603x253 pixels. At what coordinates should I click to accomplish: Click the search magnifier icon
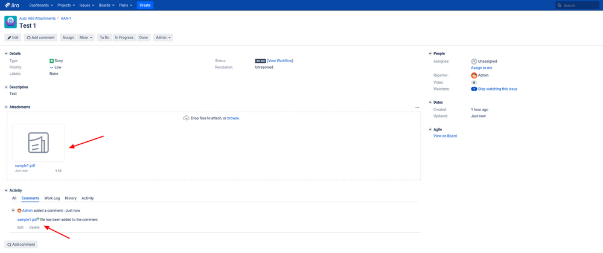point(559,5)
